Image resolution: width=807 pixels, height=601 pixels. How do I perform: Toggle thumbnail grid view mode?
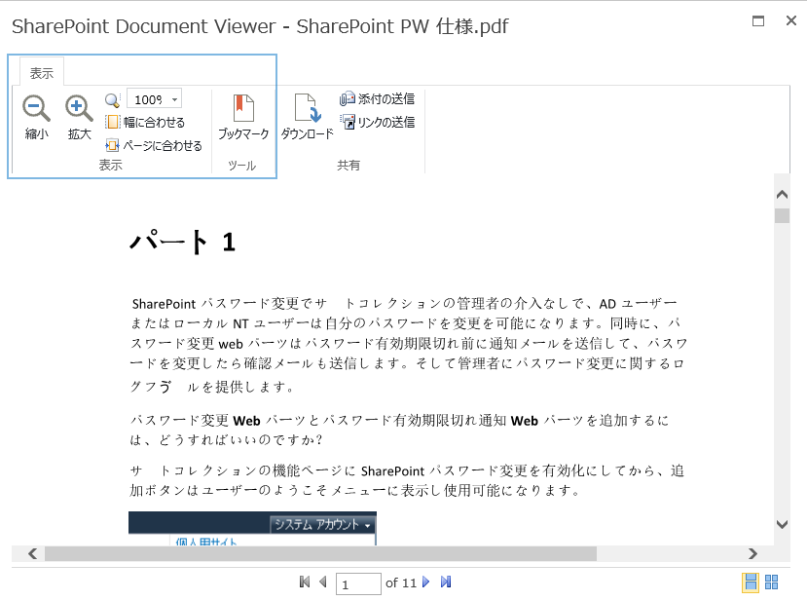[x=772, y=582]
